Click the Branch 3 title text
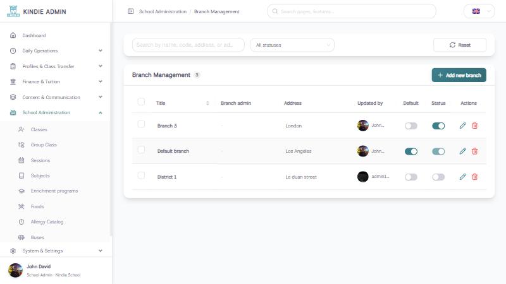Image resolution: width=506 pixels, height=284 pixels. point(167,126)
